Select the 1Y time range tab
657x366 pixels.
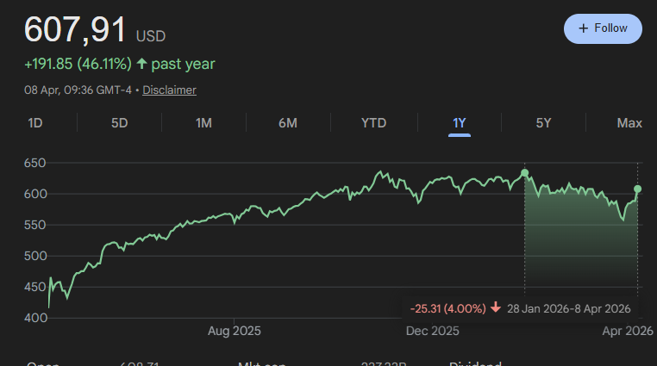coord(460,123)
